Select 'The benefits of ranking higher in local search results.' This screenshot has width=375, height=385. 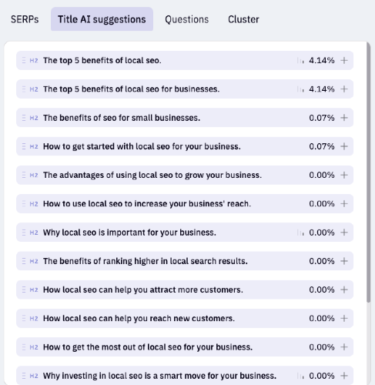pyautogui.click(x=185, y=261)
